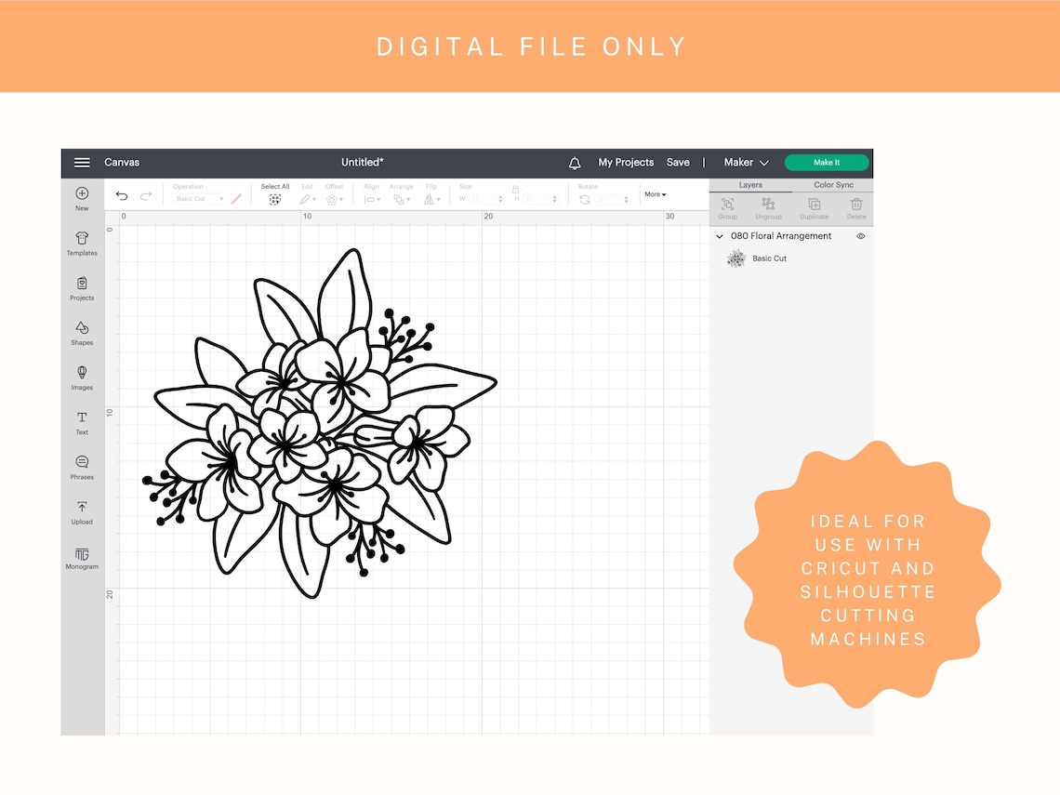Click the Make It button
The height and width of the screenshot is (795, 1060).
point(826,162)
